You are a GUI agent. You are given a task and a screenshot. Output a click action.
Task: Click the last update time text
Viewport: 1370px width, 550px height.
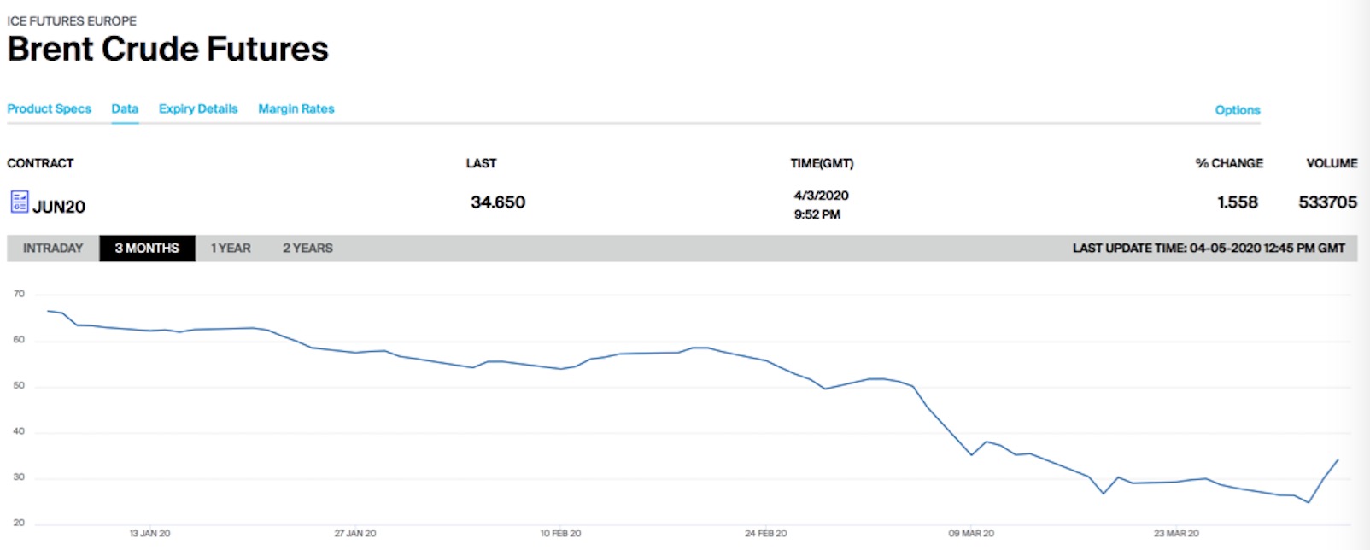[1209, 249]
